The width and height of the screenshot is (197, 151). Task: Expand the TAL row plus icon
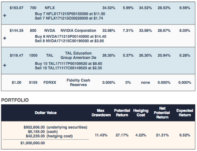pos(5,65)
